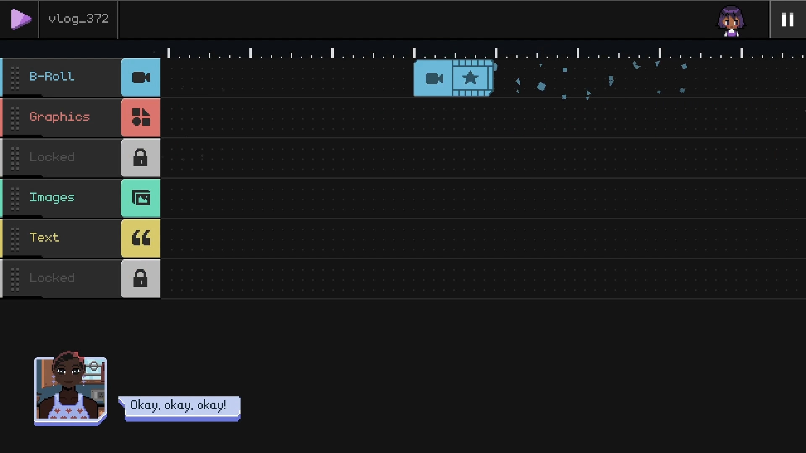
Task: Click the Text track label
Action: pyautogui.click(x=44, y=237)
